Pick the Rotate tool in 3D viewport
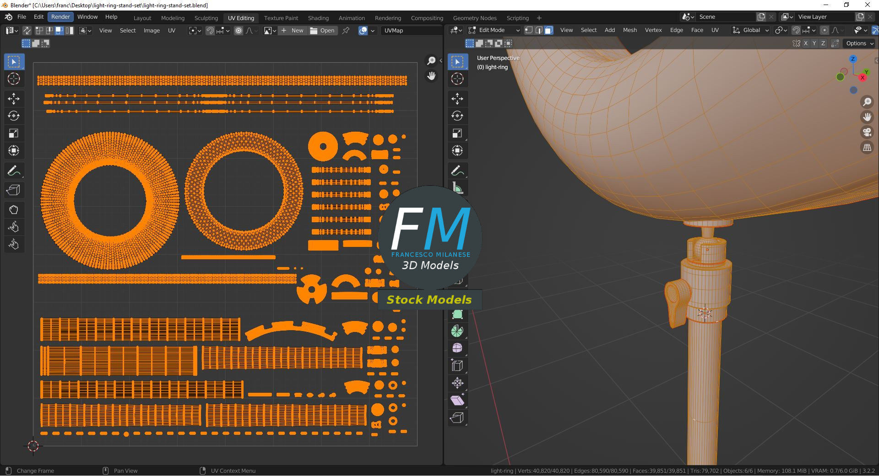The width and height of the screenshot is (879, 476). click(x=457, y=116)
